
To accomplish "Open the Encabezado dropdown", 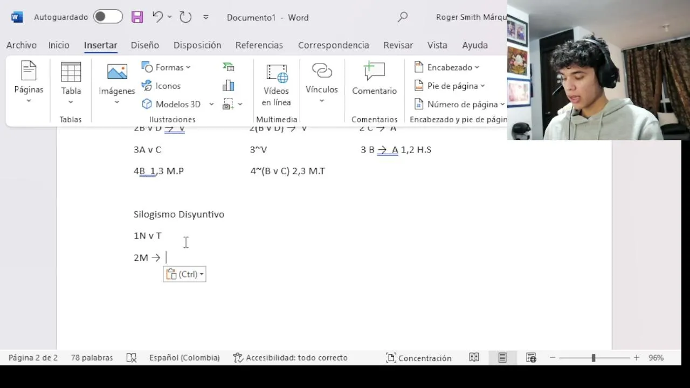I will (447, 67).
